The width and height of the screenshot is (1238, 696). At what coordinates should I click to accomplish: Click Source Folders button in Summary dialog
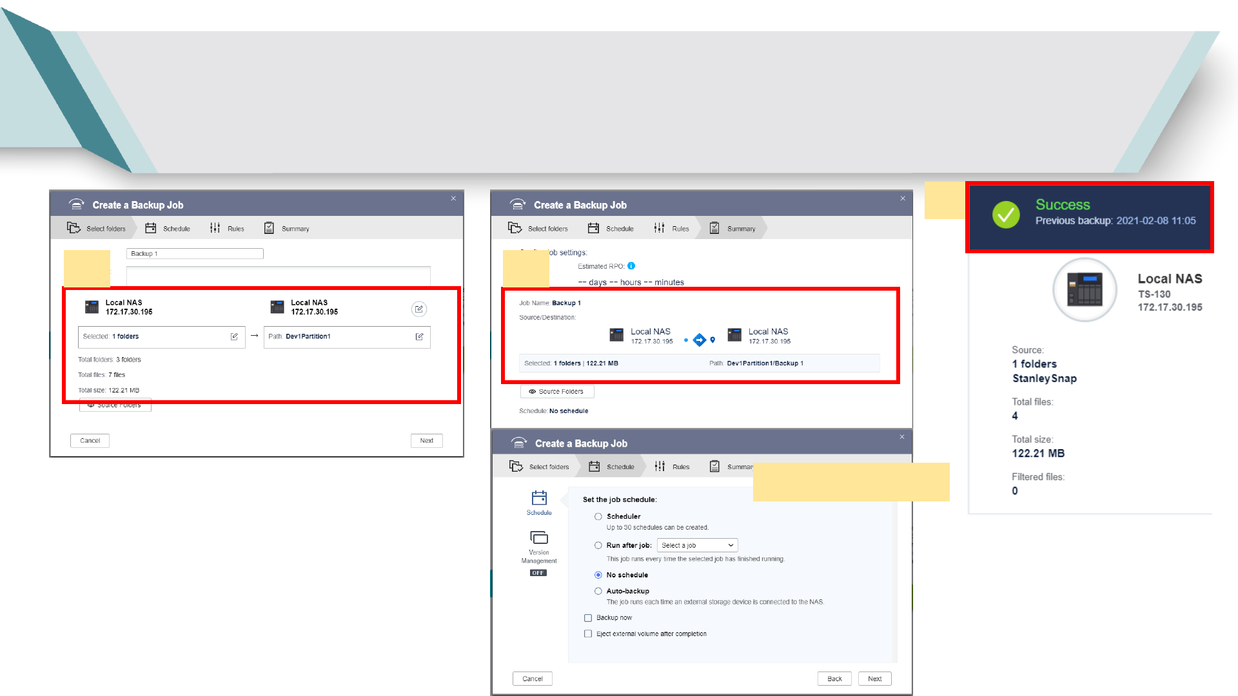[x=557, y=391]
